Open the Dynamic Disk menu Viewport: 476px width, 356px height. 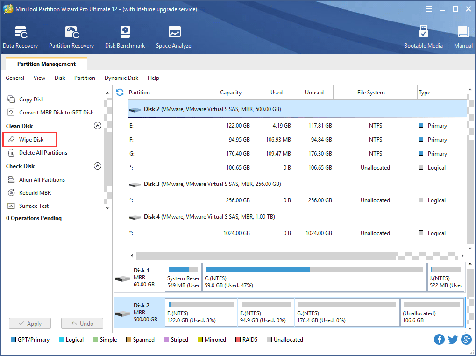[121, 78]
